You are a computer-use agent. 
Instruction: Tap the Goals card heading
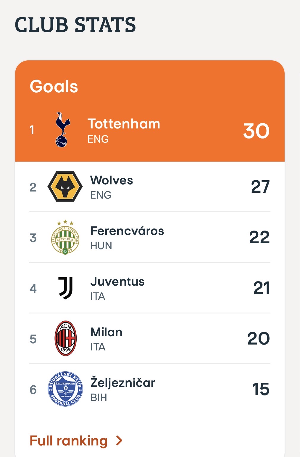tap(54, 86)
